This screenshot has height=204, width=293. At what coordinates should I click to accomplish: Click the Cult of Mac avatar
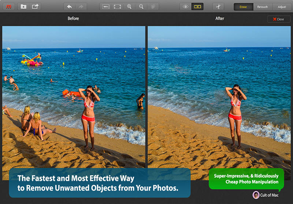(256, 195)
